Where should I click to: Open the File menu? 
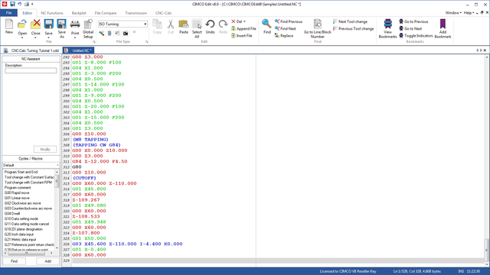pos(8,13)
